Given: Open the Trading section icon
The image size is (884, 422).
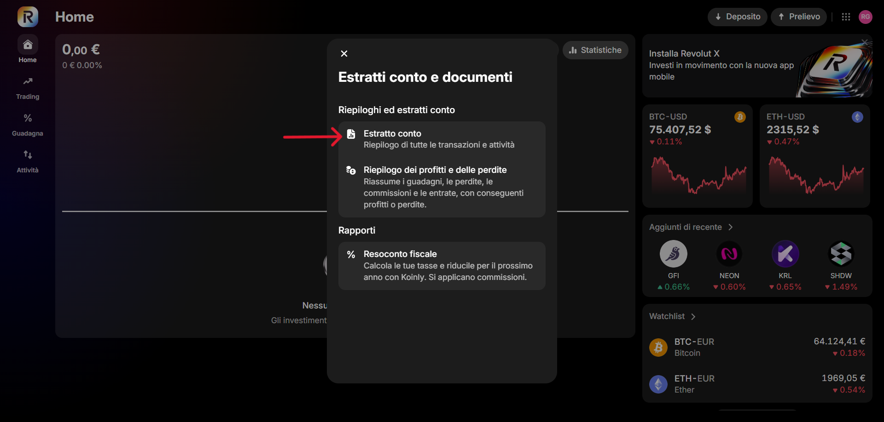Looking at the screenshot, I should pos(28,81).
